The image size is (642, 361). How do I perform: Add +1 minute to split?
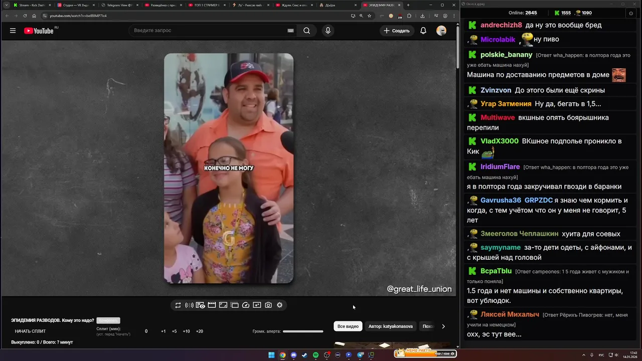point(164,331)
